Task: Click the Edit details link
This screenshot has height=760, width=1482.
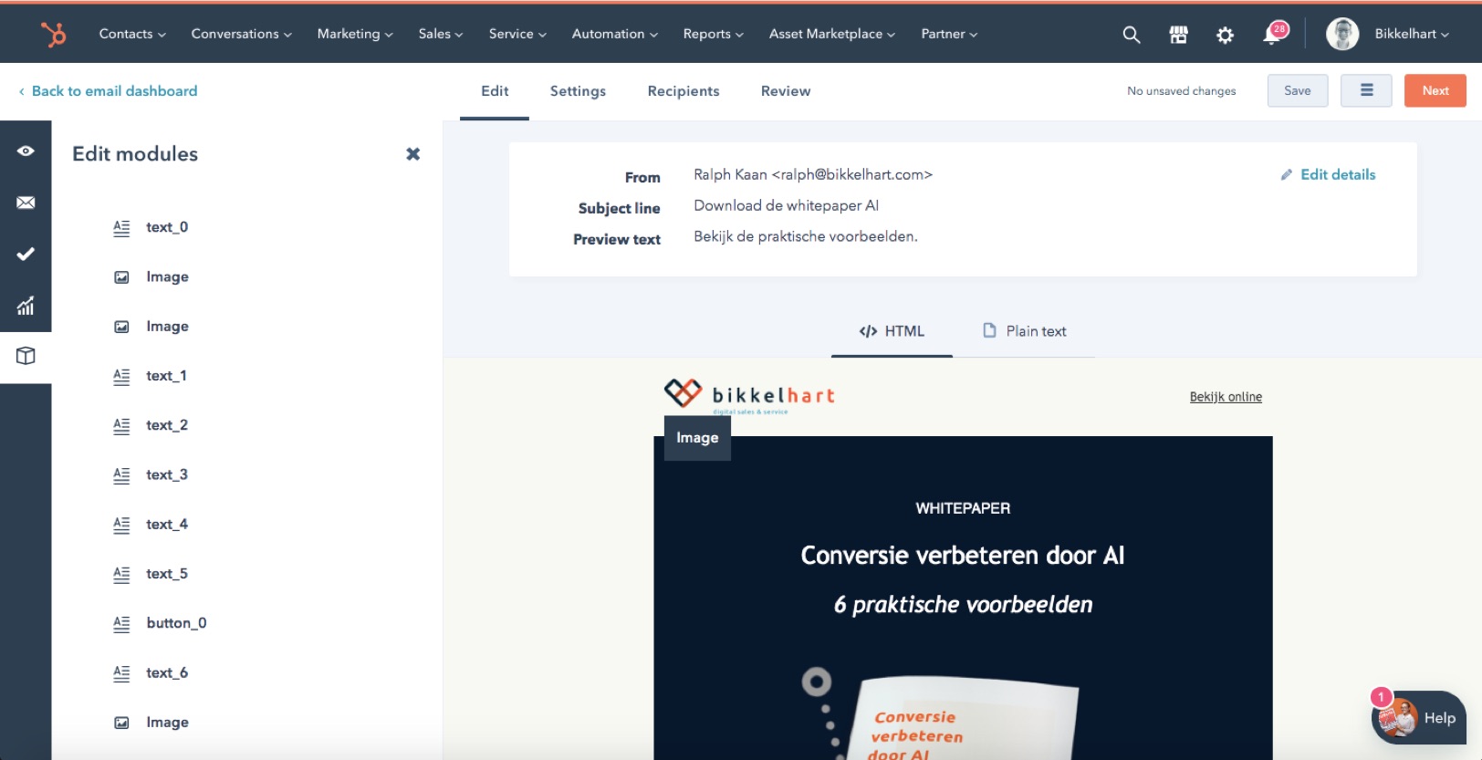Action: pyautogui.click(x=1338, y=174)
